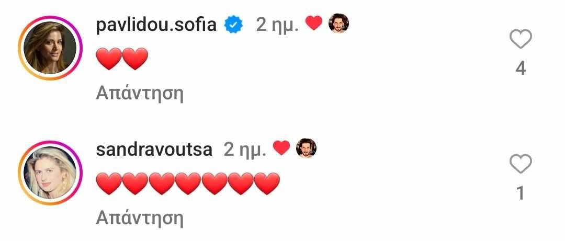Open the sandravoutsa username link
The height and width of the screenshot is (241, 565).
tap(154, 150)
